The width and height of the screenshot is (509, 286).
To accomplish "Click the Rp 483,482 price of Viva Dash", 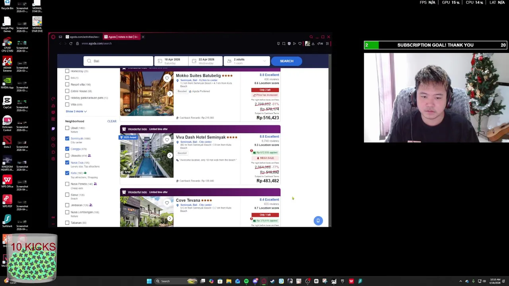I will coord(268,181).
